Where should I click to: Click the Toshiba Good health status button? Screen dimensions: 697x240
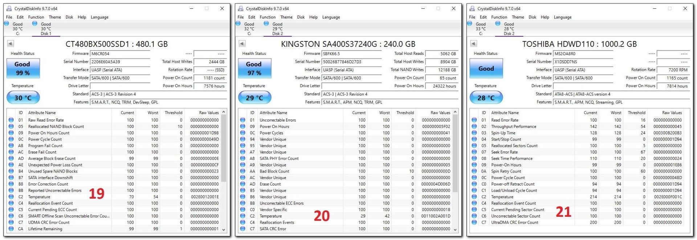tap(486, 68)
